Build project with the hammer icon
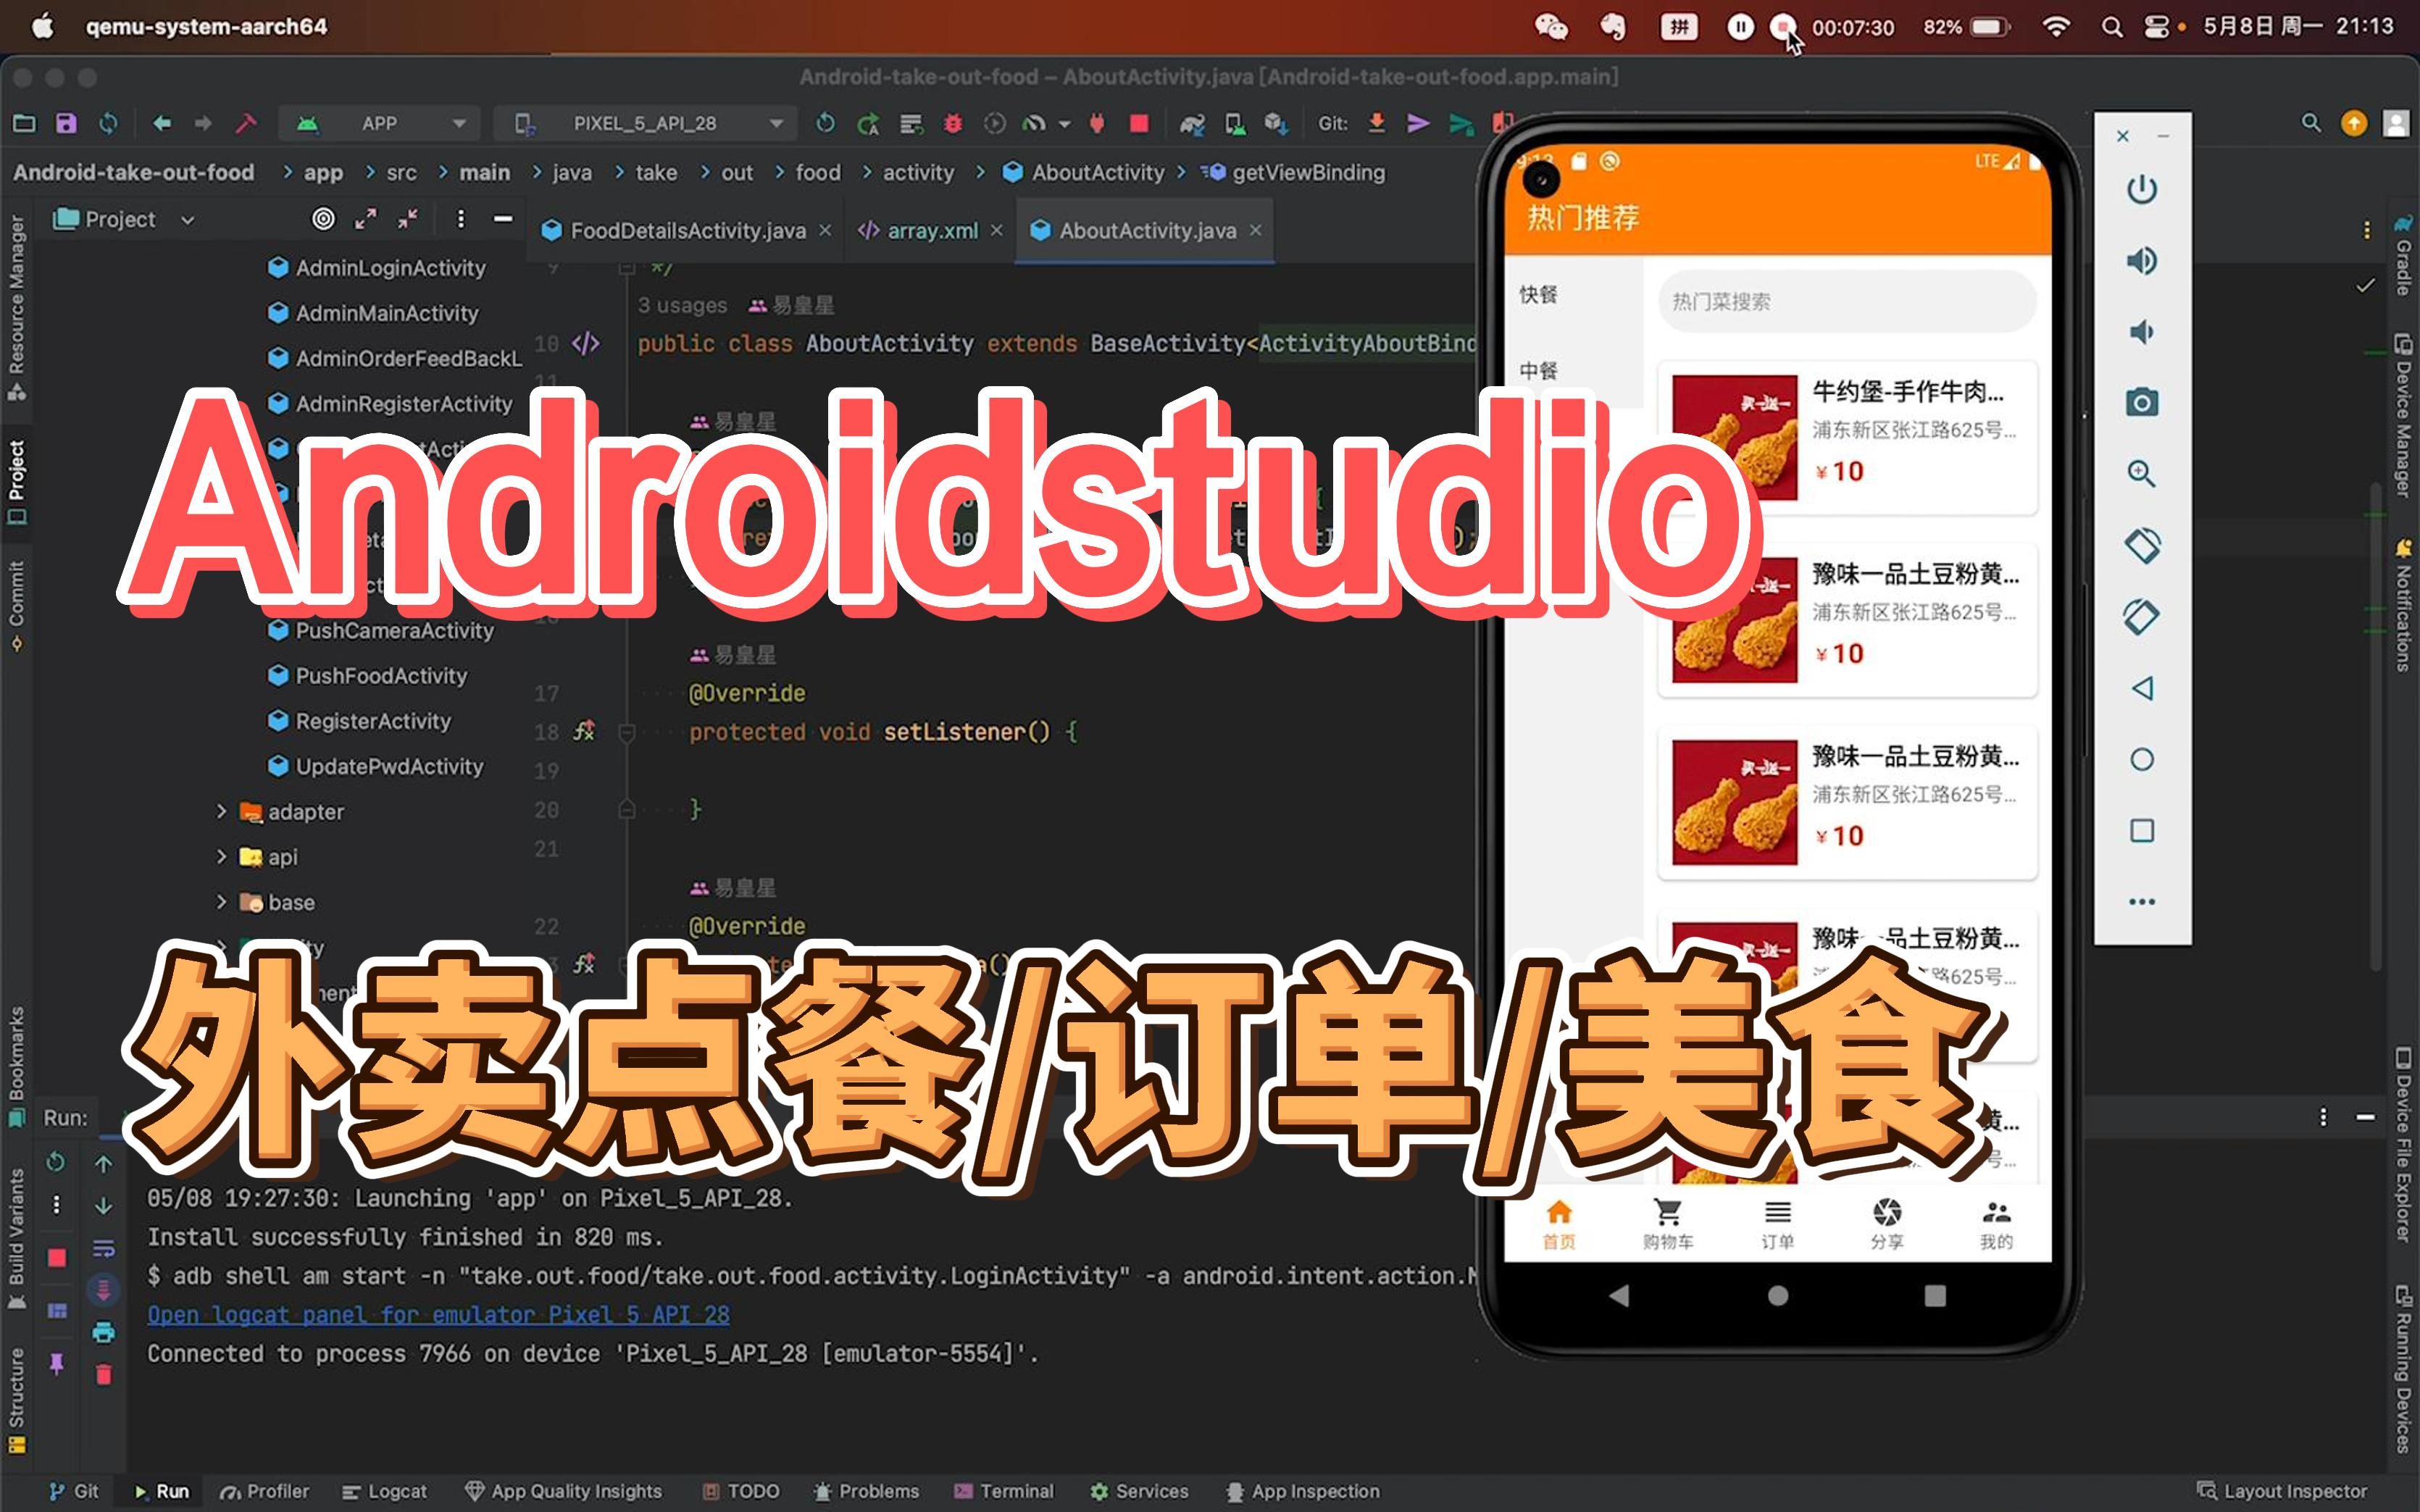The height and width of the screenshot is (1512, 2420). (246, 123)
